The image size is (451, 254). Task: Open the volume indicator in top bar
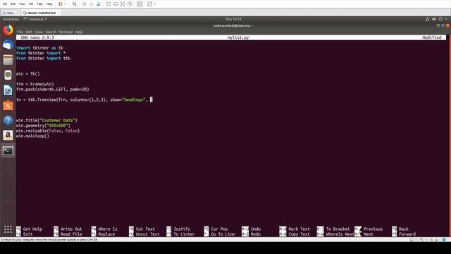(434, 19)
